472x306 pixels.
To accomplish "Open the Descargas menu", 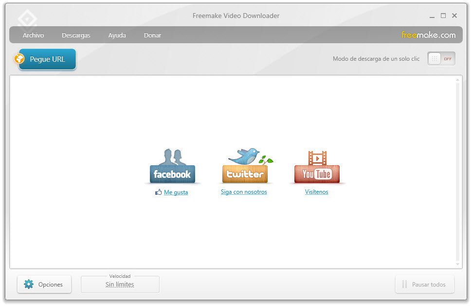I will pos(76,35).
